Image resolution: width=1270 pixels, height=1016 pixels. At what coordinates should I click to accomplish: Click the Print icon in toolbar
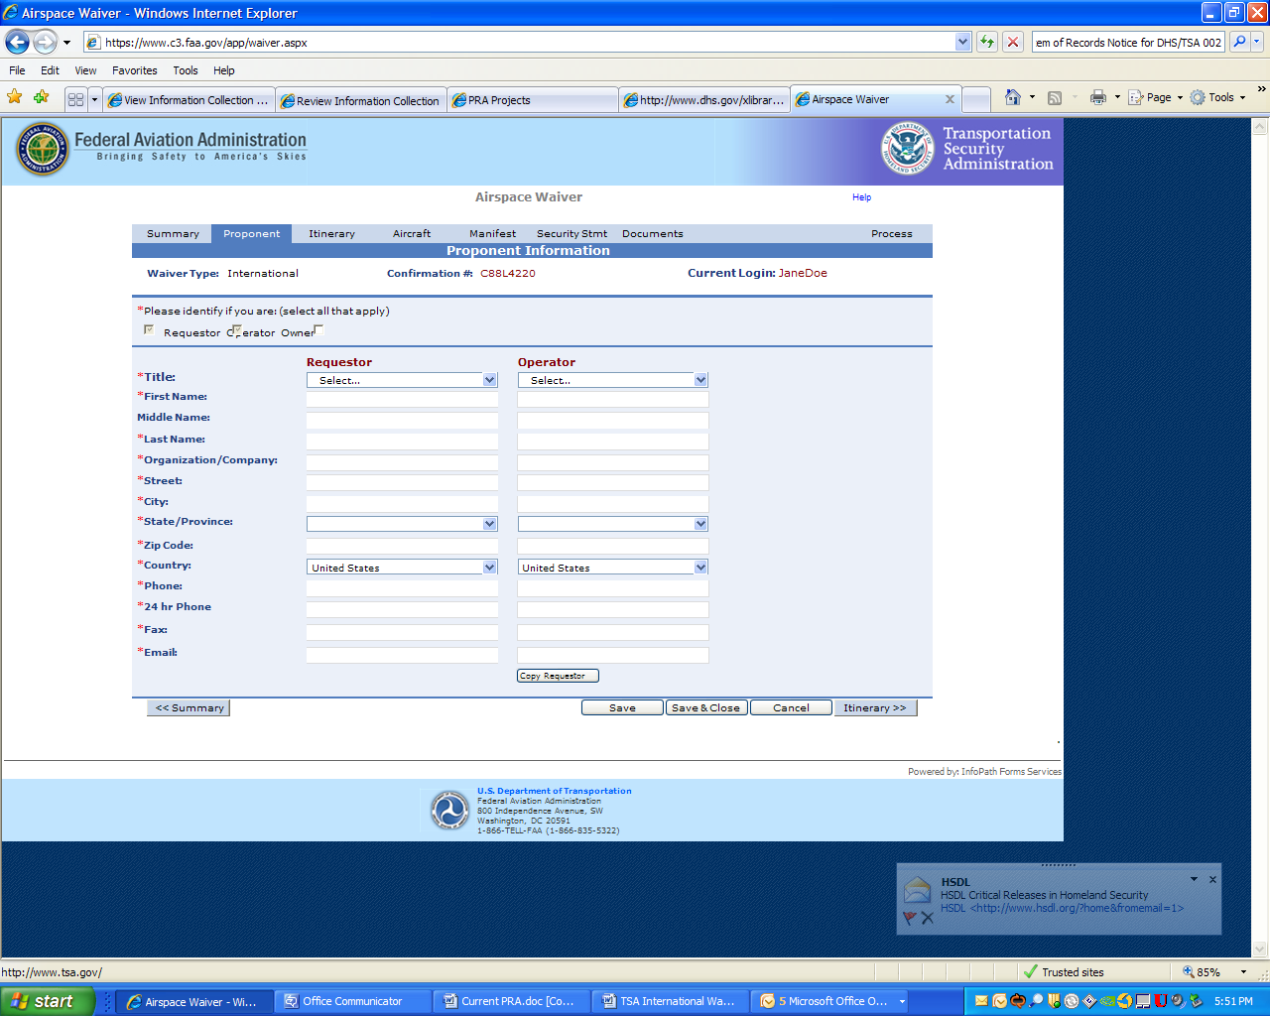click(1097, 97)
